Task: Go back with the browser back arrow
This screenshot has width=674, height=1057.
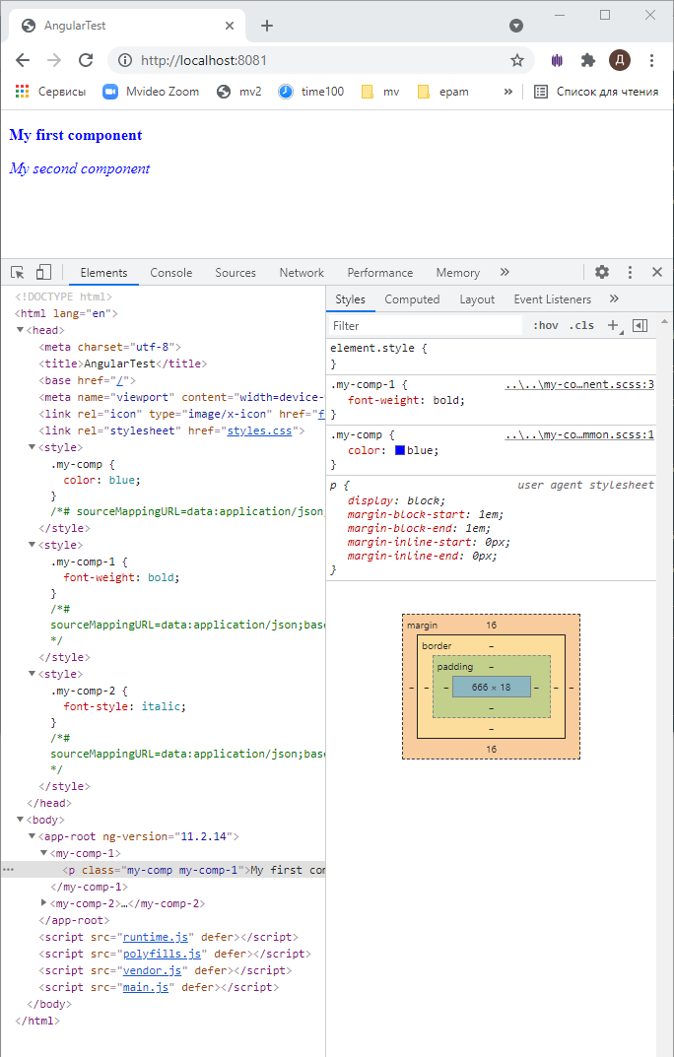Action: point(23,61)
